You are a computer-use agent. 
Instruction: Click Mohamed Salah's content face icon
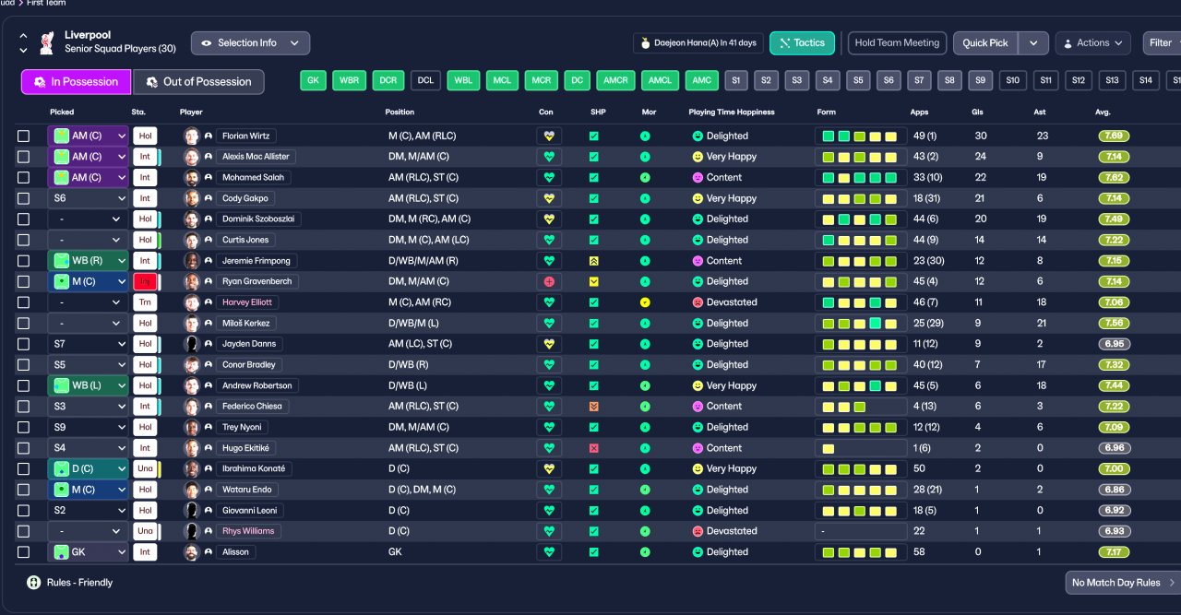click(698, 177)
